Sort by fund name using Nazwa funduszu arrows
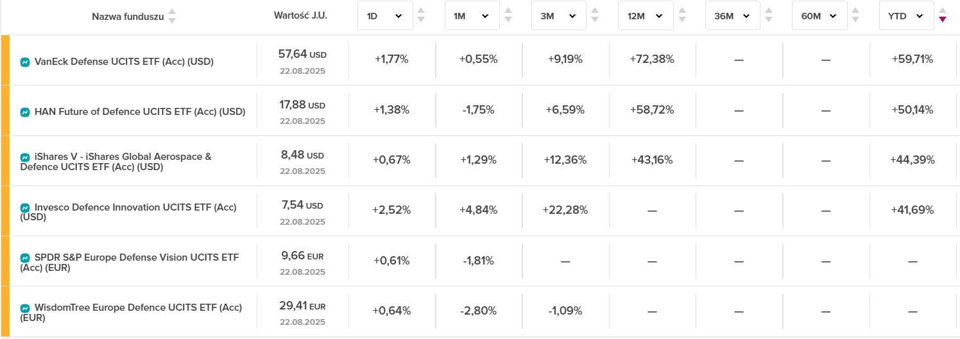The height and width of the screenshot is (339, 960). pyautogui.click(x=171, y=16)
